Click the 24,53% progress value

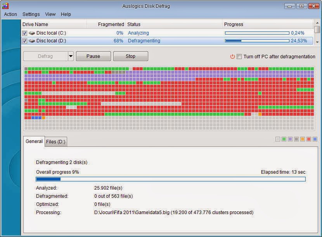(x=299, y=41)
